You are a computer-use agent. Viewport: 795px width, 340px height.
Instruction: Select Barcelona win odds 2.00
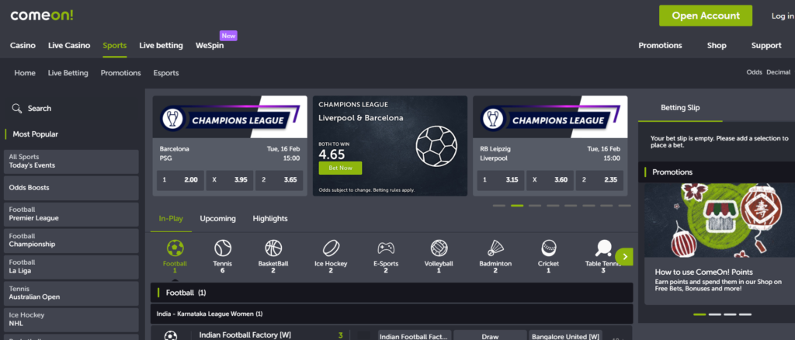(x=180, y=180)
